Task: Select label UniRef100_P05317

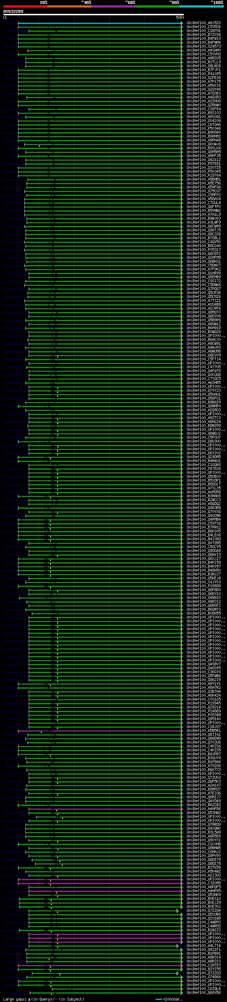Action: point(204,250)
